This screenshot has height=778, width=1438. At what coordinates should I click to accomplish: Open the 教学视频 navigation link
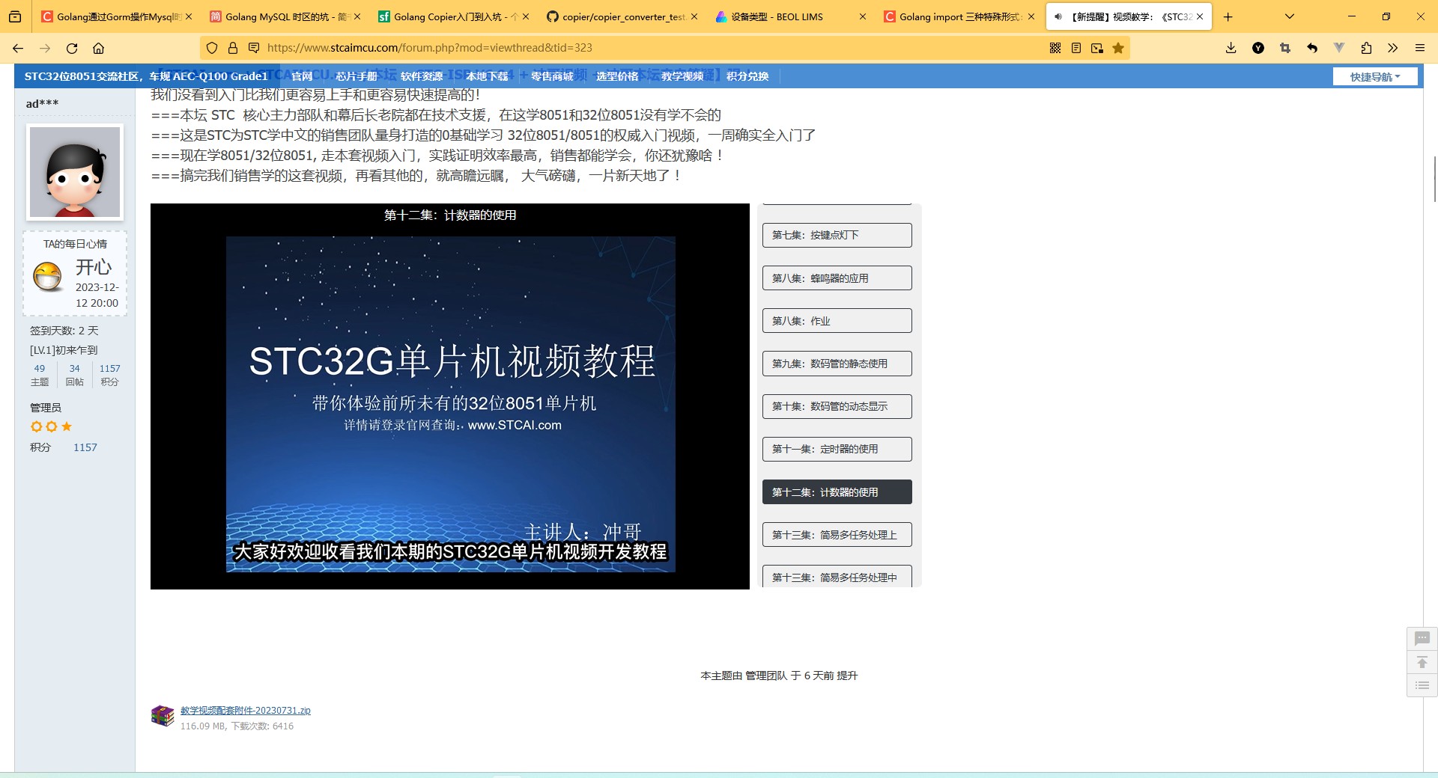pyautogui.click(x=682, y=76)
